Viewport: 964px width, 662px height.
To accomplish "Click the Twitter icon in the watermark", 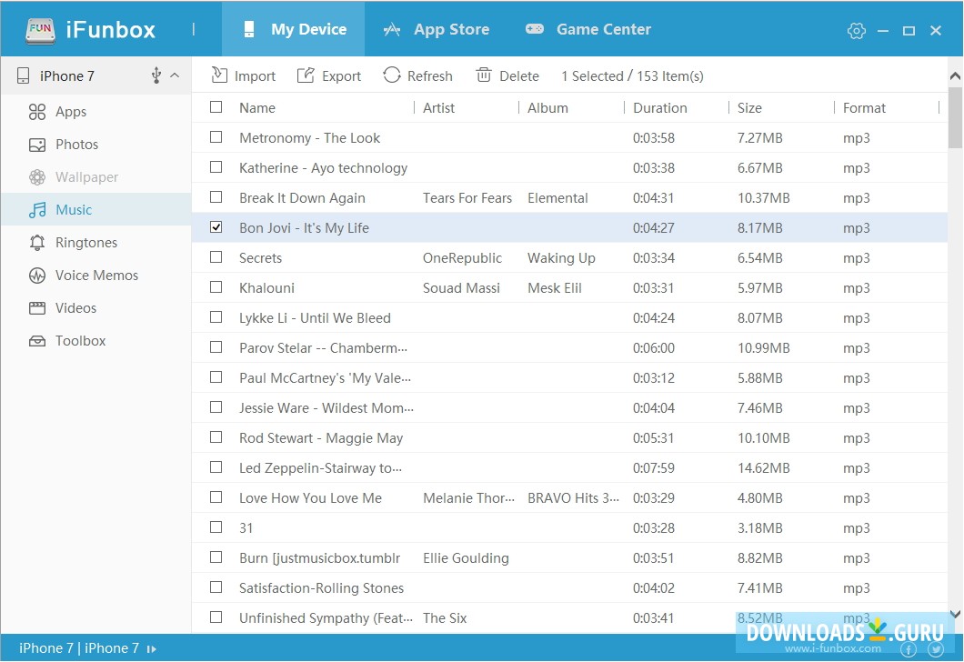I will click(x=938, y=650).
